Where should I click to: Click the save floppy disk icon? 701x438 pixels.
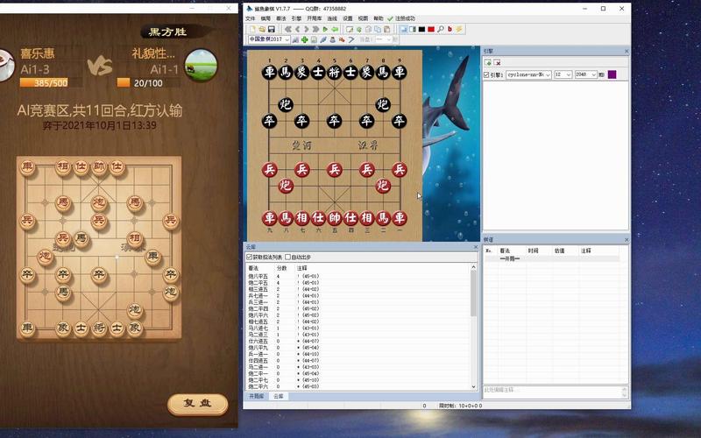[x=272, y=29]
